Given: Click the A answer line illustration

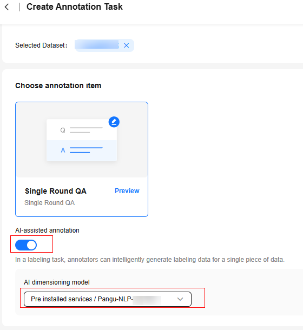Looking at the screenshot, I should pos(82,151).
